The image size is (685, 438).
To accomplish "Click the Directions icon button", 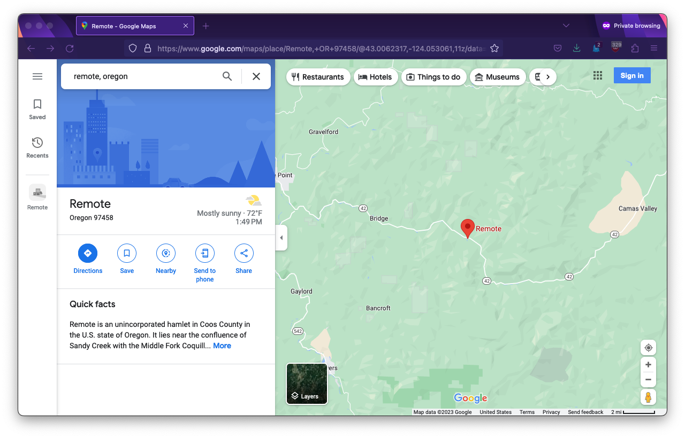I will click(88, 253).
